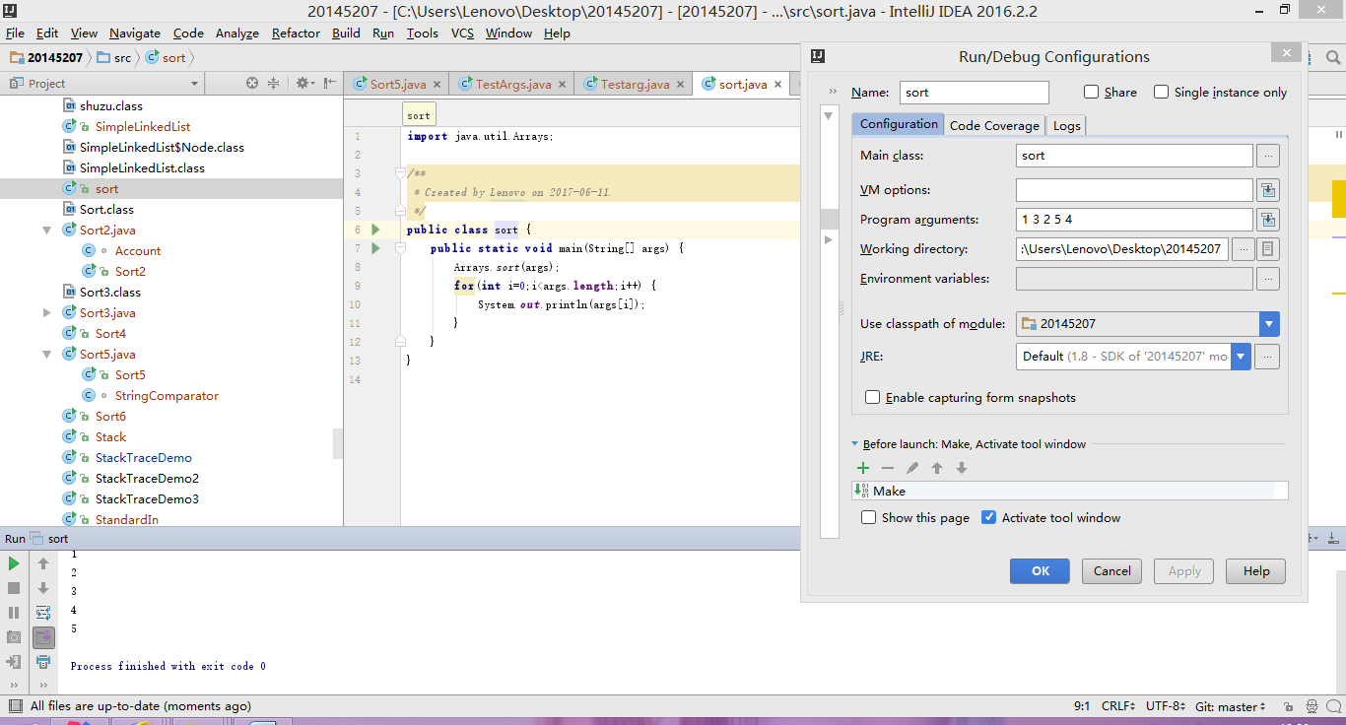The image size is (1346, 725).
Task: Click the scroll from source target icon
Action: coord(252,84)
